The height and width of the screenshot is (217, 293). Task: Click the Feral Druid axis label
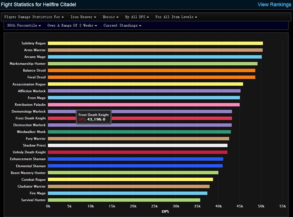[x=36, y=77]
